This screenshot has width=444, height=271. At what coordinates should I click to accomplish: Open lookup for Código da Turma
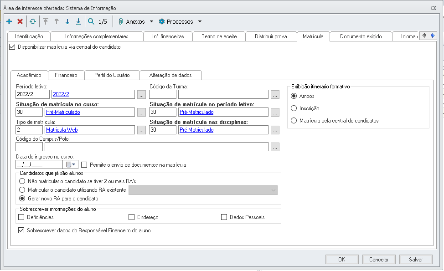point(275,94)
